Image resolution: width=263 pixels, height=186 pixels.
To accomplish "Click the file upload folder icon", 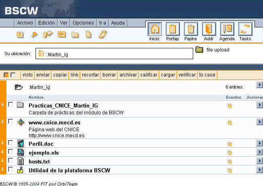I will coord(199,50).
